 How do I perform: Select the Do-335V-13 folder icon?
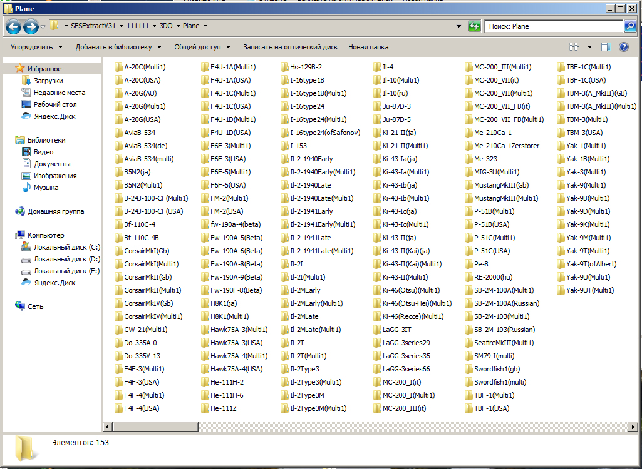tap(118, 356)
